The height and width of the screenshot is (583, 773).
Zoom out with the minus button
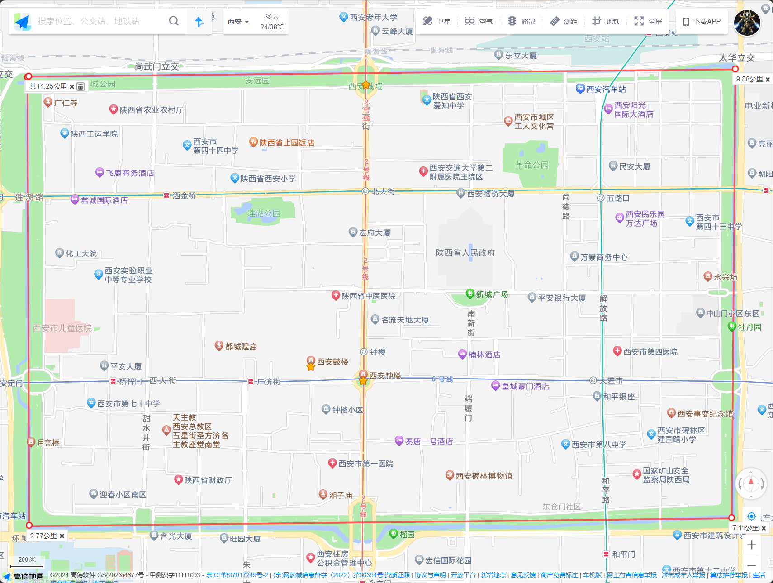(751, 565)
